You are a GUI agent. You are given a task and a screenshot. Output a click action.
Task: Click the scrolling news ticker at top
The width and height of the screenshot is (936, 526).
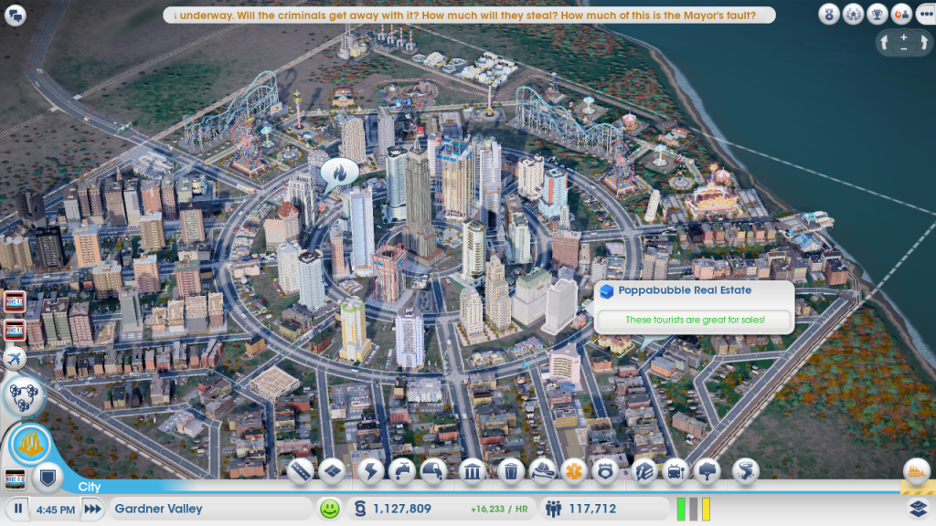coord(469,15)
